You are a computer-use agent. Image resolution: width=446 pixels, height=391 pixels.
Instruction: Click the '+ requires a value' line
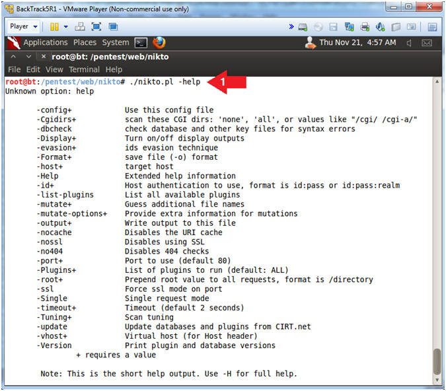(116, 355)
